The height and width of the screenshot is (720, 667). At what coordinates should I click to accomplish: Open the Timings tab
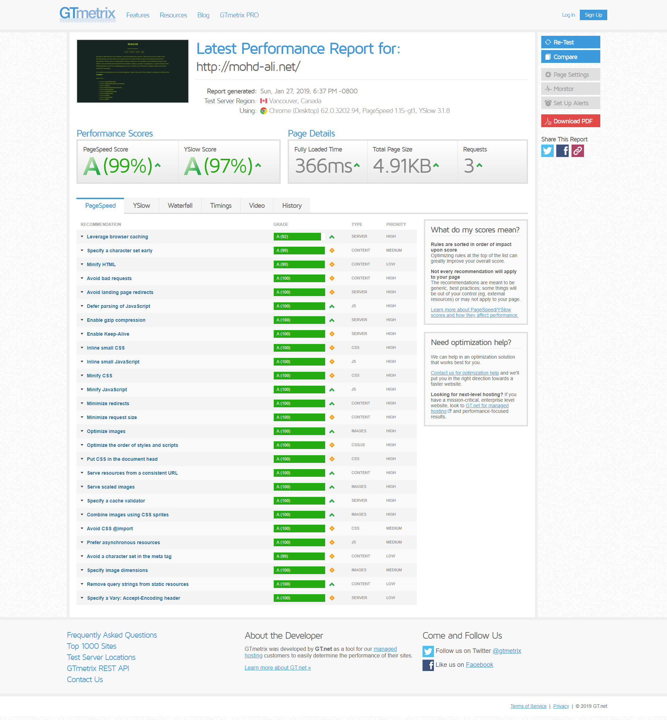tap(221, 205)
